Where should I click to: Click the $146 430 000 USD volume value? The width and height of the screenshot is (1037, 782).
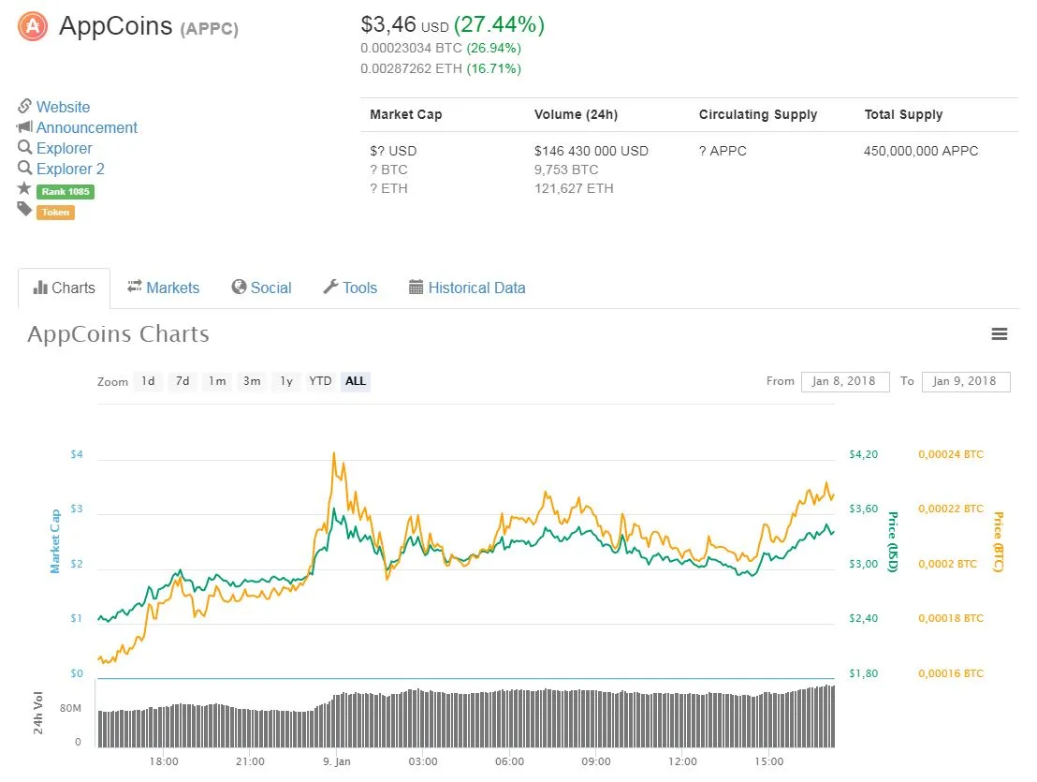592,151
